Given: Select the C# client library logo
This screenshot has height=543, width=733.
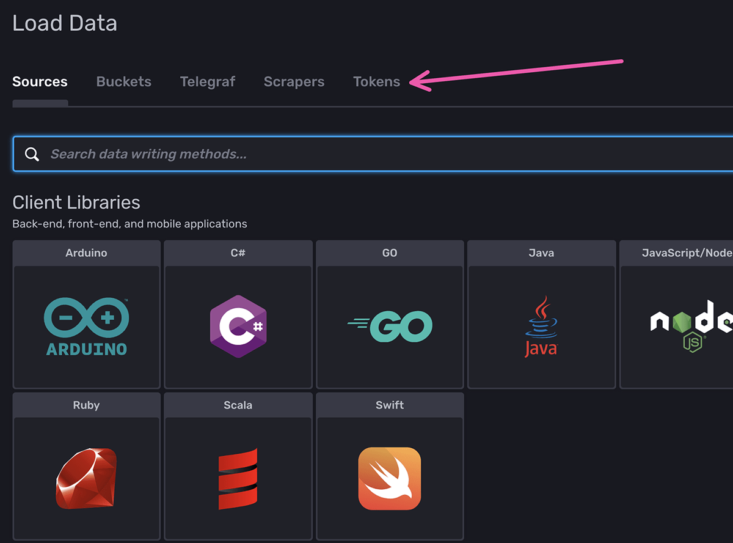Looking at the screenshot, I should [238, 327].
